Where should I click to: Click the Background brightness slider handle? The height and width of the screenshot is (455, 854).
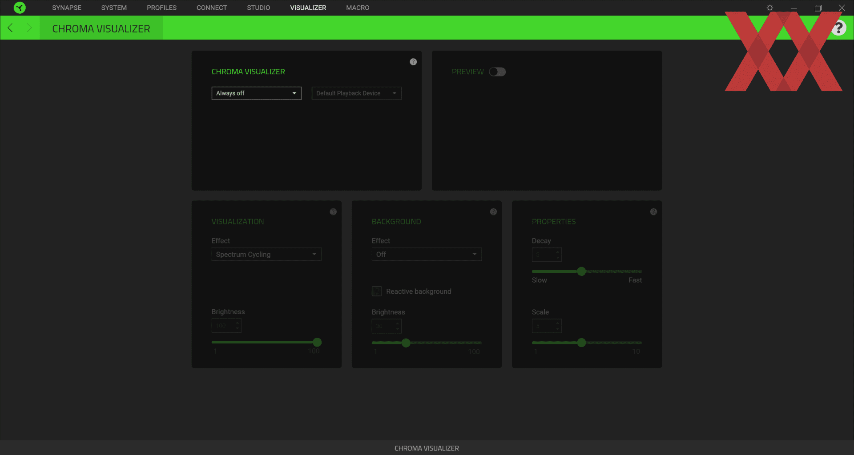pyautogui.click(x=406, y=343)
